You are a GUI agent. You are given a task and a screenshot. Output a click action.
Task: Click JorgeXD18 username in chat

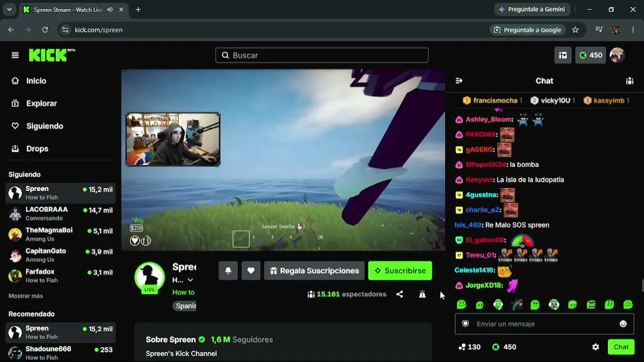(484, 285)
